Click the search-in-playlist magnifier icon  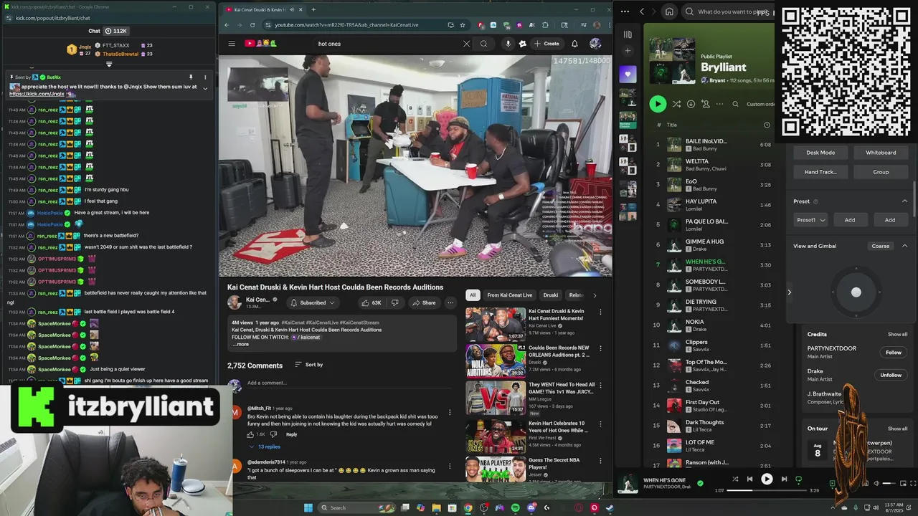(735, 104)
